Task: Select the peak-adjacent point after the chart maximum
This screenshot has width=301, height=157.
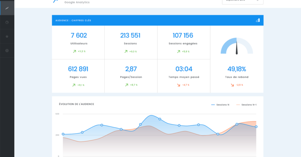Action: pyautogui.click(x=160, y=119)
